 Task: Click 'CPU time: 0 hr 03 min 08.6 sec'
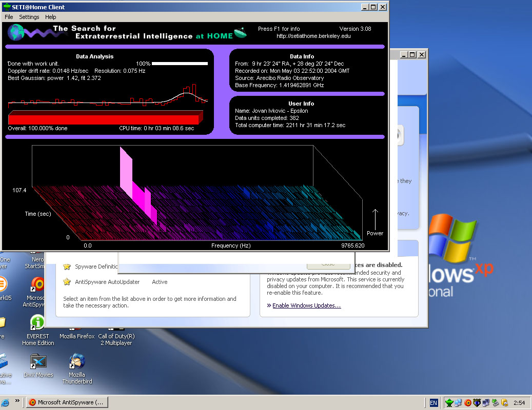coord(156,128)
